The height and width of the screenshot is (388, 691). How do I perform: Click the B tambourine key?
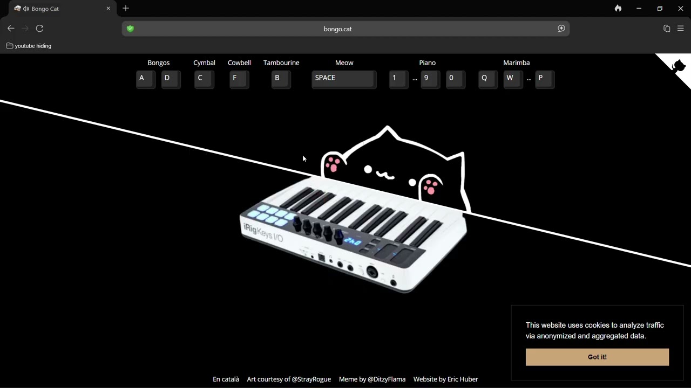281,79
